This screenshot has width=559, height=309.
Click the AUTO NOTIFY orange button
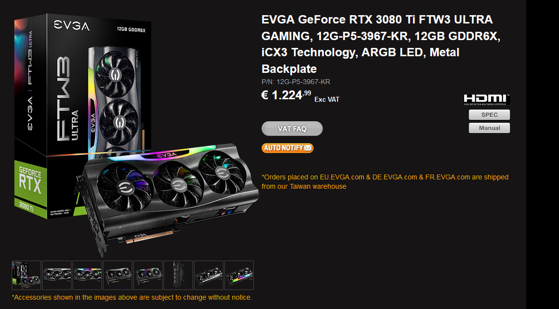click(x=288, y=148)
